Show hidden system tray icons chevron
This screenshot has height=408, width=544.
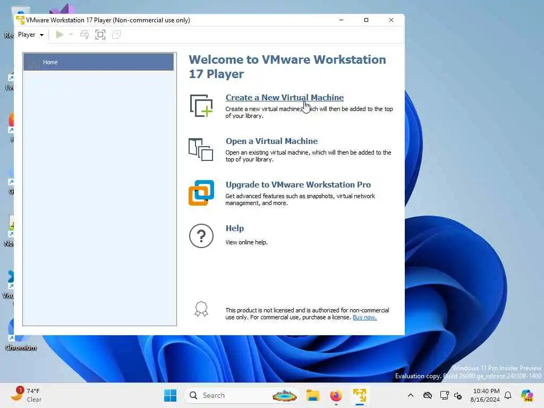411,395
